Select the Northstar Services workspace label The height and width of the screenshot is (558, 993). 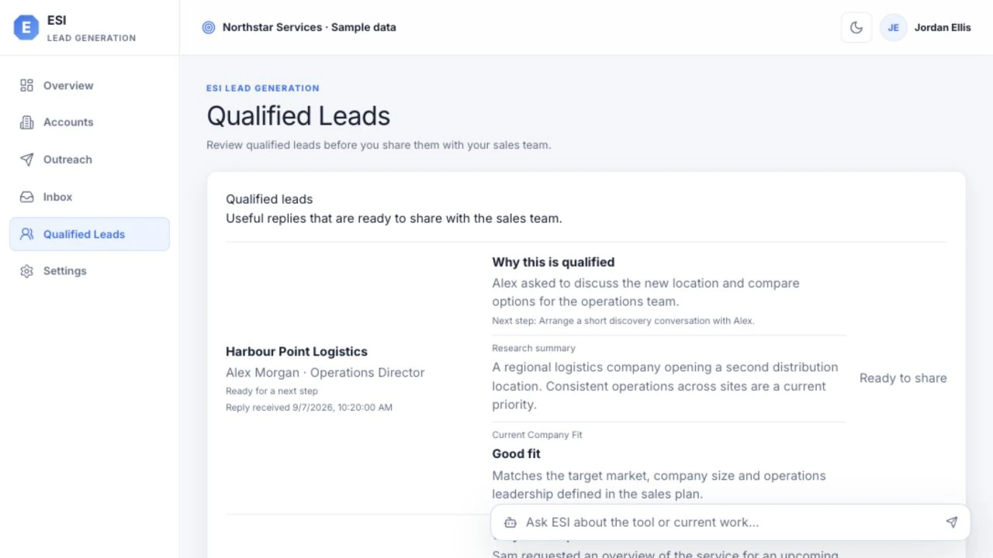(x=309, y=27)
